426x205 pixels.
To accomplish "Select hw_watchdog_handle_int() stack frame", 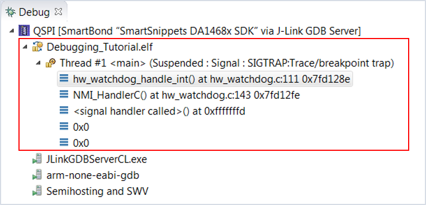I will click(205, 79).
